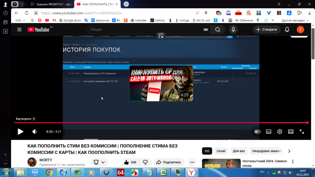The width and height of the screenshot is (315, 177).
Task: Open the MORTY channel name link
Action: click(46, 160)
